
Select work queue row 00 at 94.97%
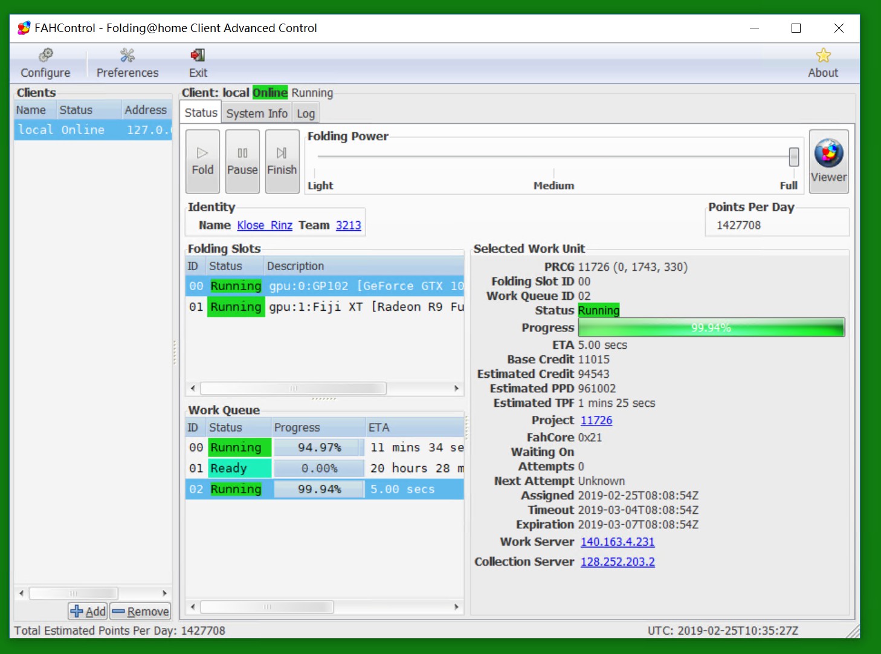pos(324,447)
